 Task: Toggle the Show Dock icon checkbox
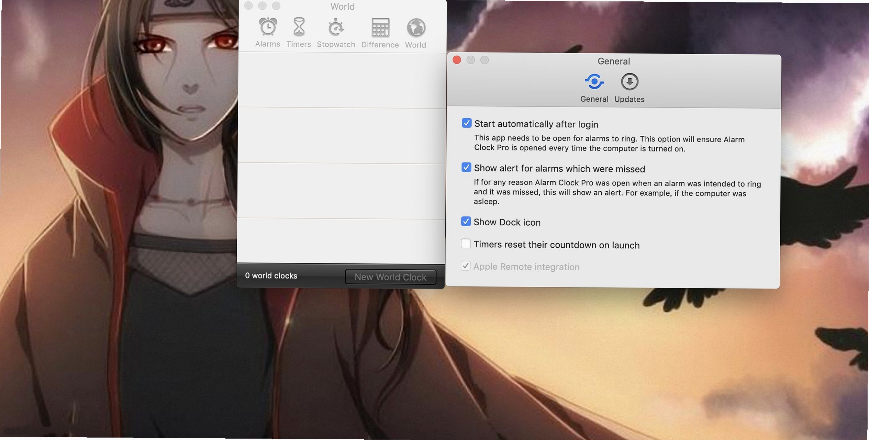(x=466, y=221)
